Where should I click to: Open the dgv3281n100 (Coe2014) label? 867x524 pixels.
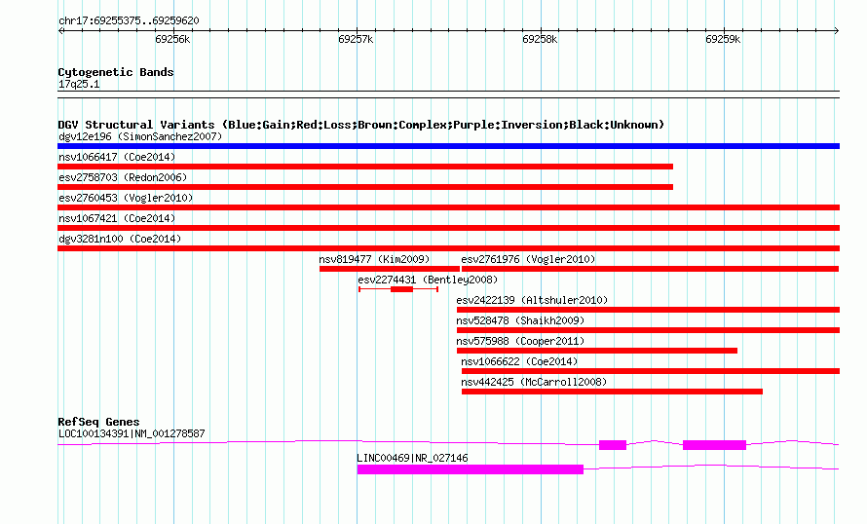[120, 239]
